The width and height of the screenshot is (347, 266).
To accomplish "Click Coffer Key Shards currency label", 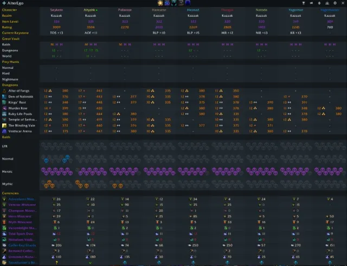I will 22,245.
